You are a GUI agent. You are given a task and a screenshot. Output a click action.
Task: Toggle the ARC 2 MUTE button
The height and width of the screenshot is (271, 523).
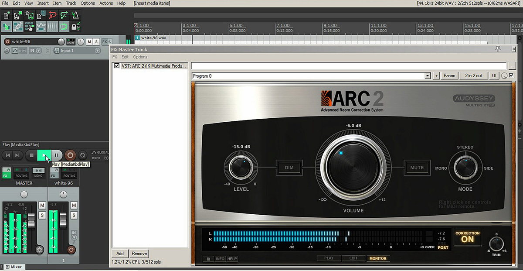point(417,168)
